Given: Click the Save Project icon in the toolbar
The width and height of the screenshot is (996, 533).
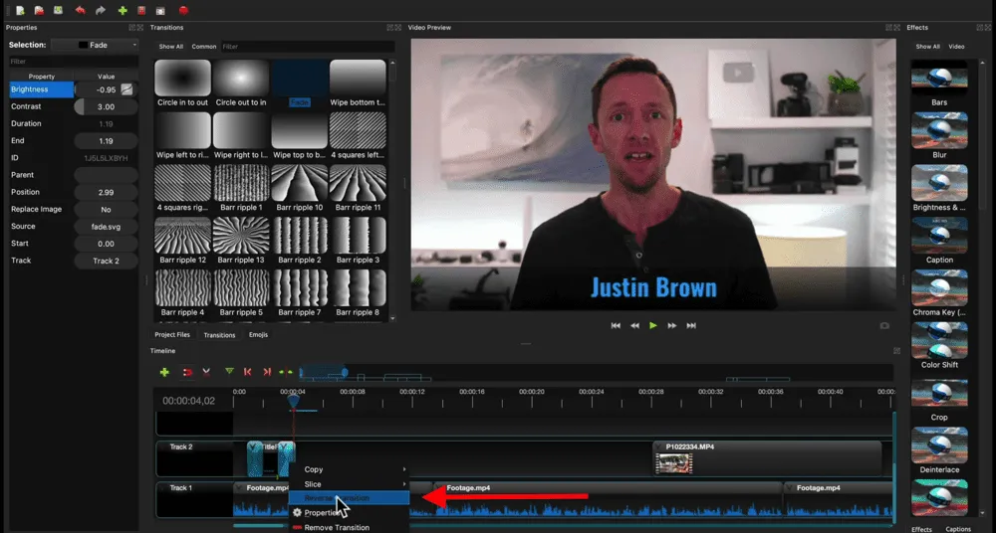Looking at the screenshot, I should coord(58,10).
